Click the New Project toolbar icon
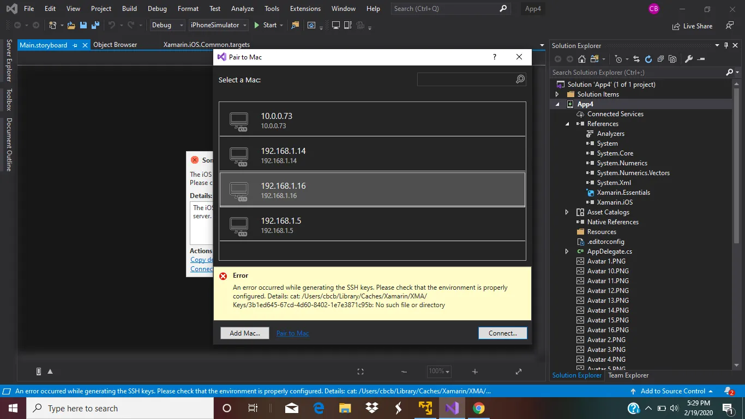 53,25
